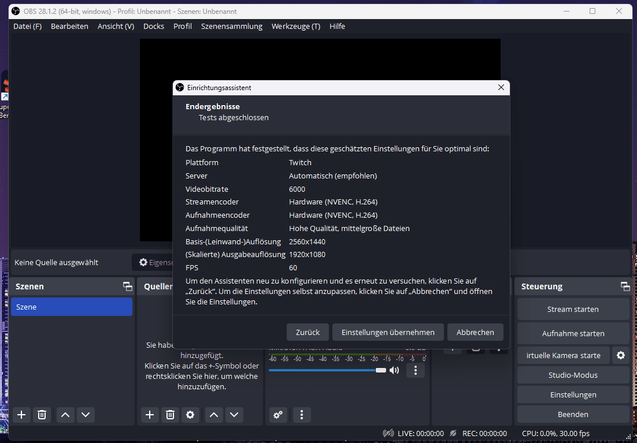Move scene up with the arrow icon

65,415
